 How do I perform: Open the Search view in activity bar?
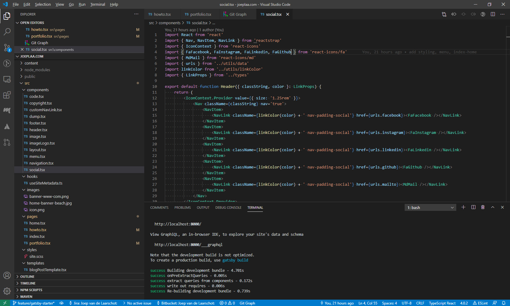click(7, 32)
